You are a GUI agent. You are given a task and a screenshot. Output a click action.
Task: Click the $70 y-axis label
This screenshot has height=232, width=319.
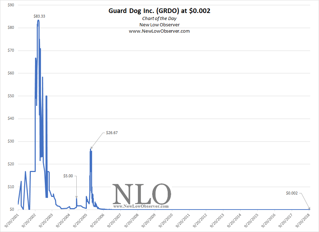pos(11,50)
